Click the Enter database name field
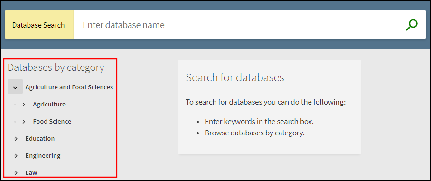This screenshot has width=431, height=181. tap(239, 25)
